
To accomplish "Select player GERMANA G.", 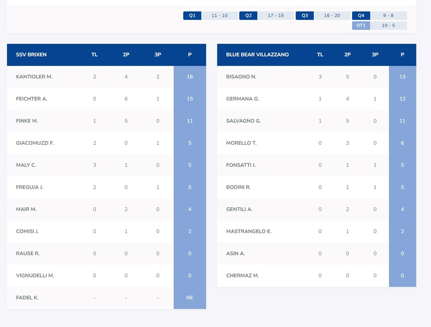I will pos(242,99).
